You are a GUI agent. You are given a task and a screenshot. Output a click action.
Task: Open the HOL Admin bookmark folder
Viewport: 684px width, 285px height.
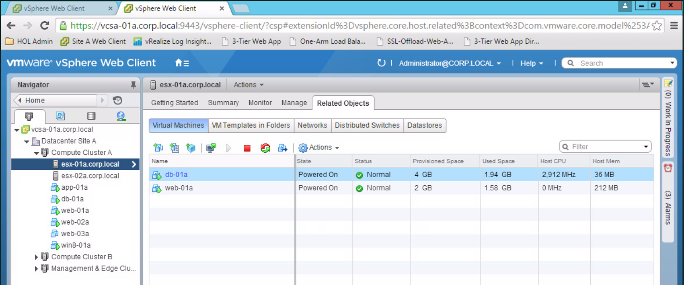(29, 42)
